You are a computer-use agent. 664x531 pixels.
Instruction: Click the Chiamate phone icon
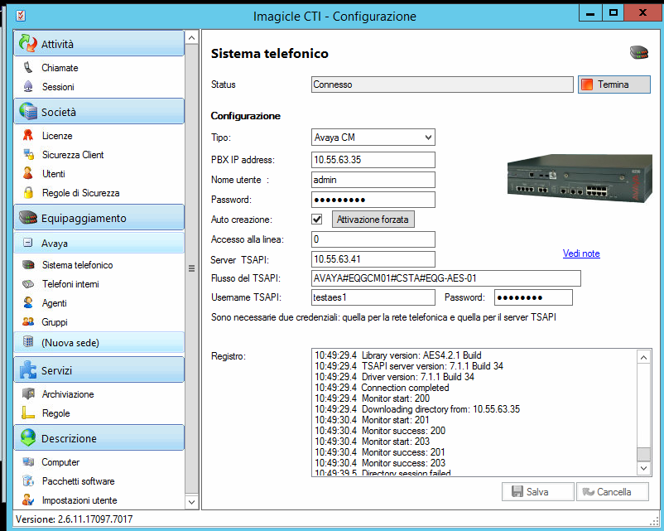[28, 68]
